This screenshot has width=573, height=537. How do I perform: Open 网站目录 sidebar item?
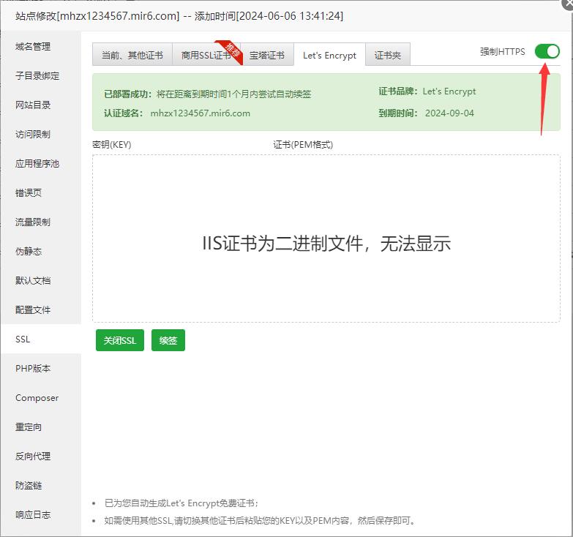click(33, 105)
